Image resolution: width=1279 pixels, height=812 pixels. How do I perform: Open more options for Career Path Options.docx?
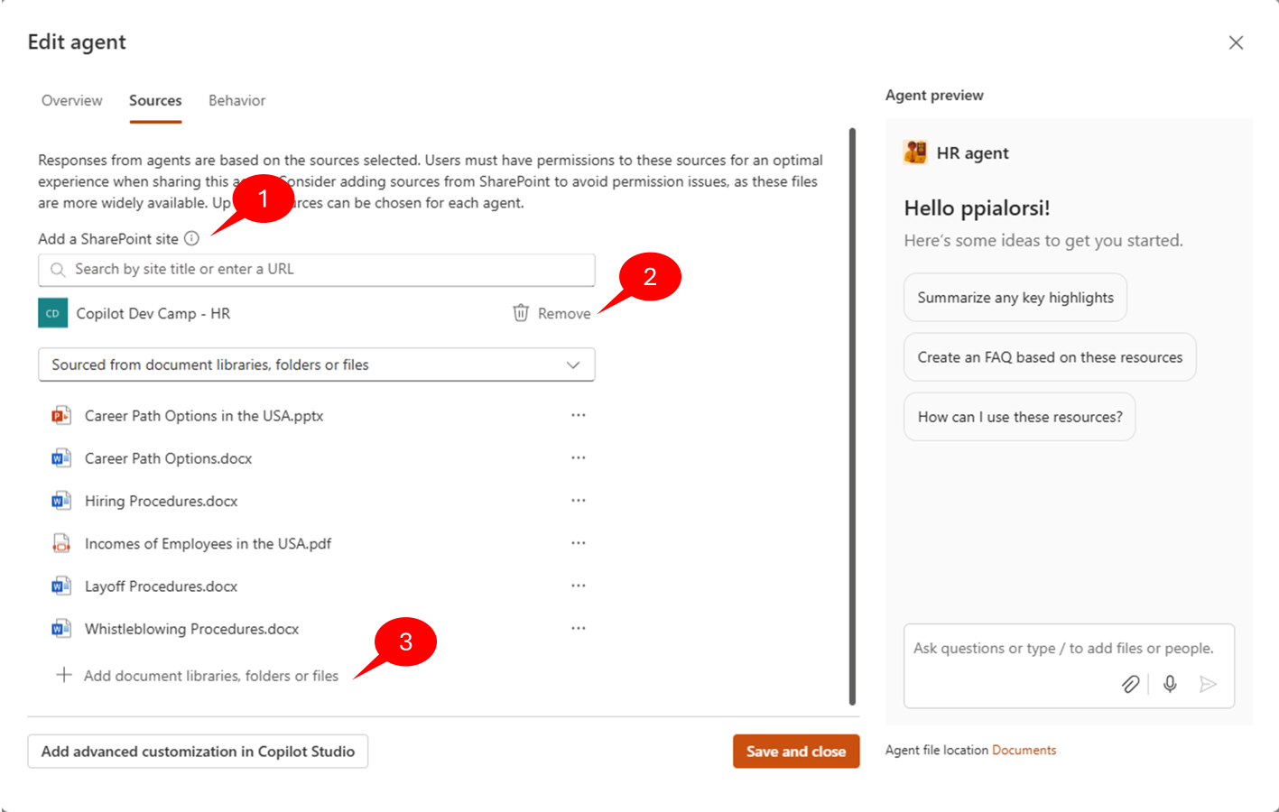tap(579, 457)
